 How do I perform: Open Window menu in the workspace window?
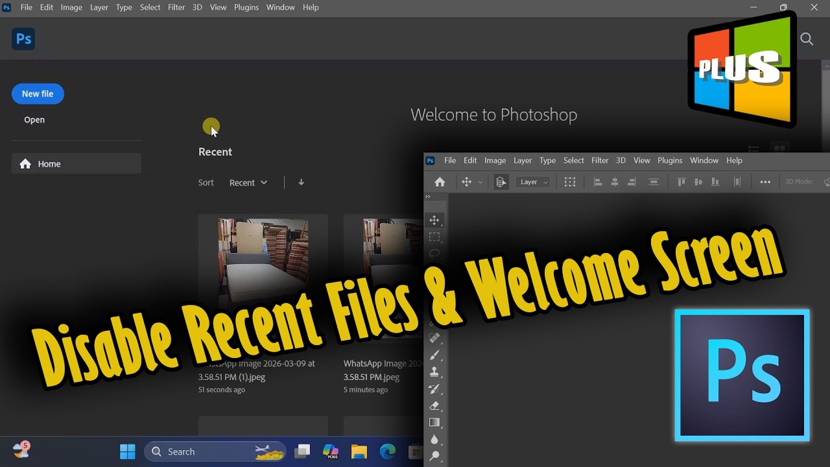pos(704,160)
